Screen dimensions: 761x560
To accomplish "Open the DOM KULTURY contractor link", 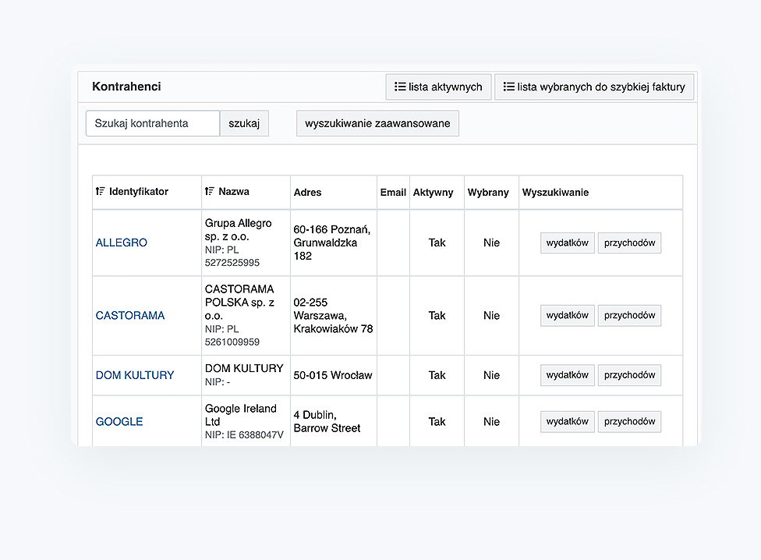I will 135,375.
